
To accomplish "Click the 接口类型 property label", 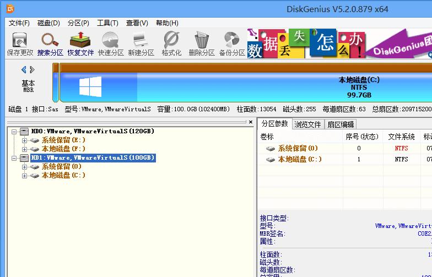I will click(274, 218).
